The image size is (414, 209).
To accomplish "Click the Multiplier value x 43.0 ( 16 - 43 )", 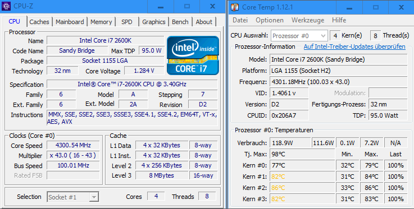I will pos(73,155).
